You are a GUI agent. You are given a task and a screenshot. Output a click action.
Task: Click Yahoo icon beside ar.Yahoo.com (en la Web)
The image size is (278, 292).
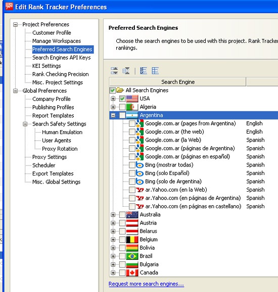[140, 190]
